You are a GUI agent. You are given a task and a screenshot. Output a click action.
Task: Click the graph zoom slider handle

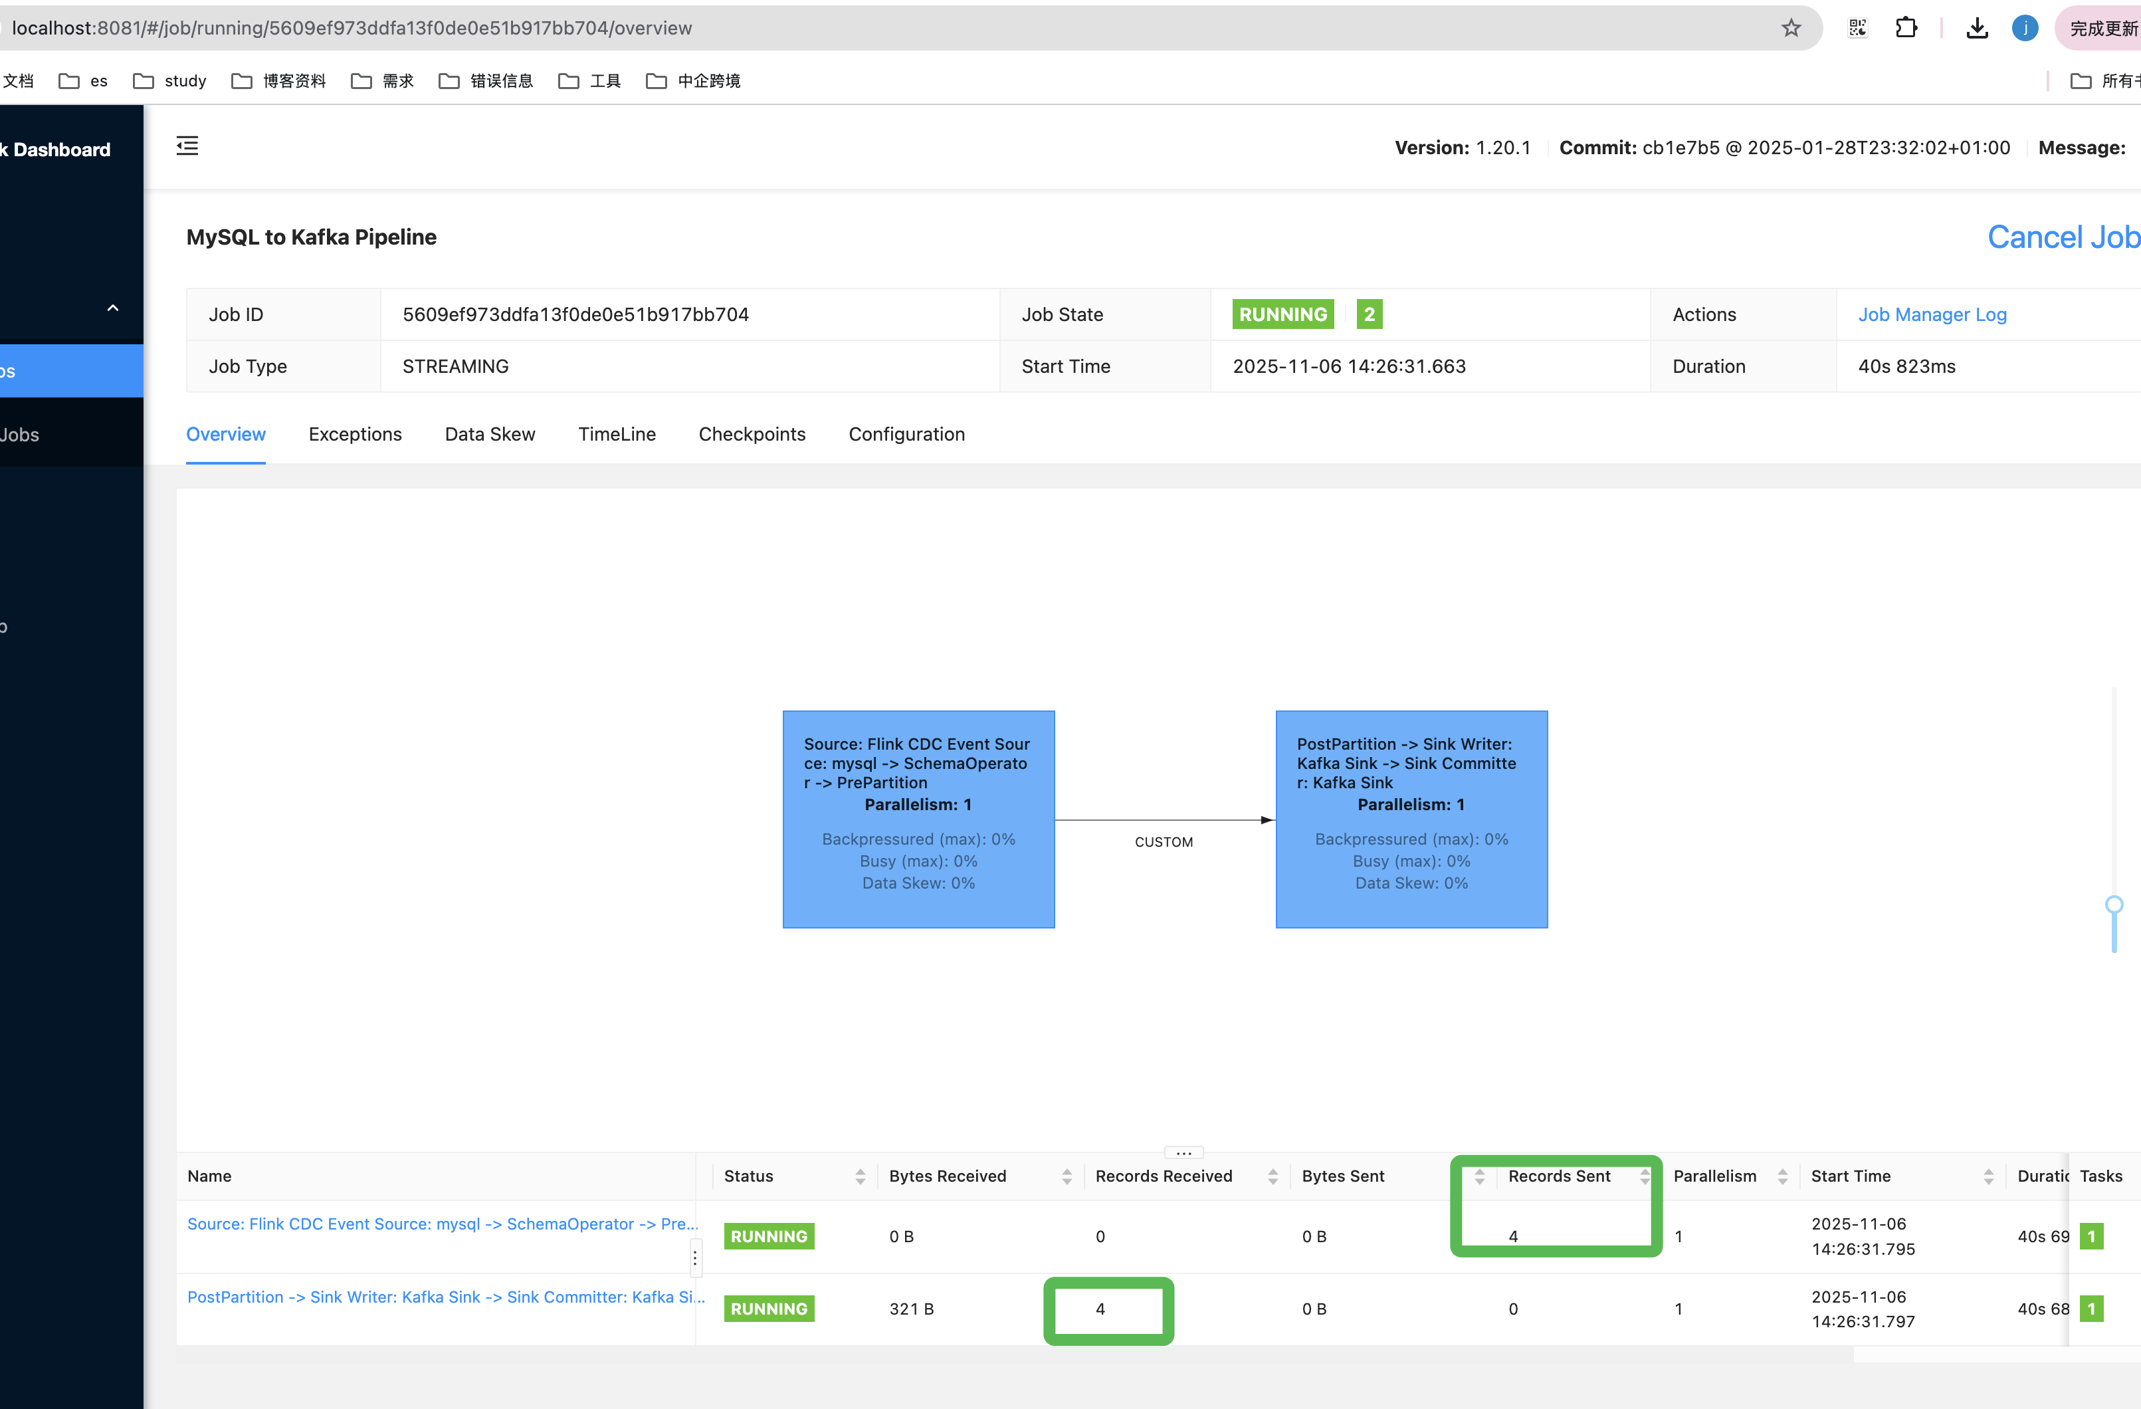tap(2113, 905)
